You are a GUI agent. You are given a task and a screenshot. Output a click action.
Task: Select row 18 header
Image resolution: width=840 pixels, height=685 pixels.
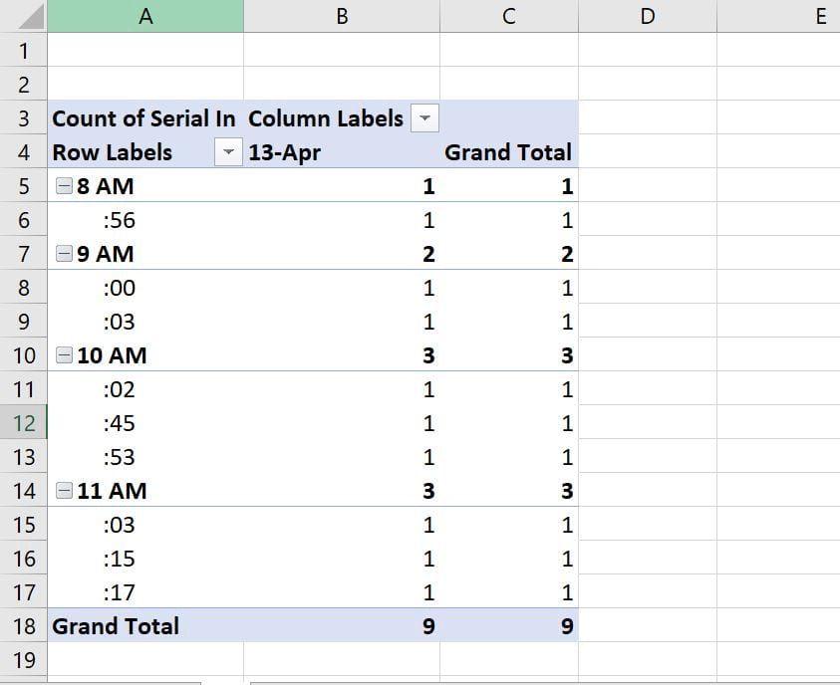pos(24,626)
